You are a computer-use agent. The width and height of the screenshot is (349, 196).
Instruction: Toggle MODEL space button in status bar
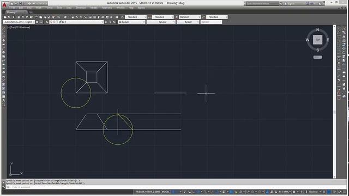pos(166,192)
